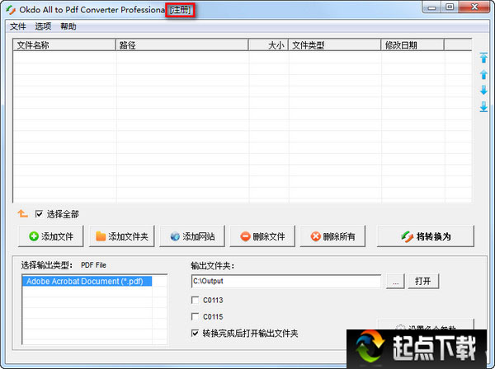Viewport: 495px width, 369px height.
Task: Move selected file down one position
Action: [x=483, y=90]
